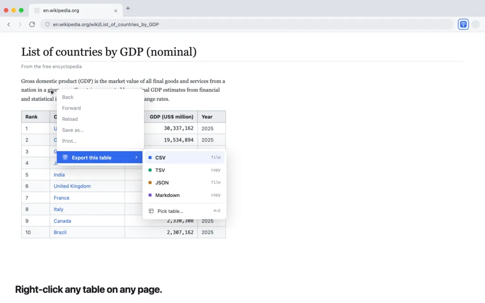Screen dimensions: 485x303
Task: Click 'From the free encyclopedia' subtitle
Action: 51,66
